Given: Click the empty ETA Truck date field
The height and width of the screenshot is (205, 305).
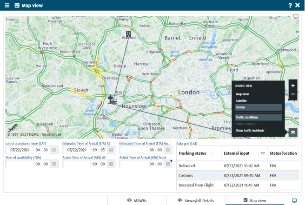Looking at the screenshot, I should click(x=133, y=150).
